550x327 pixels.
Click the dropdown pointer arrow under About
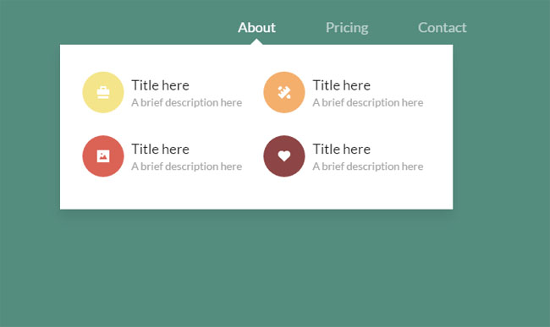256,41
